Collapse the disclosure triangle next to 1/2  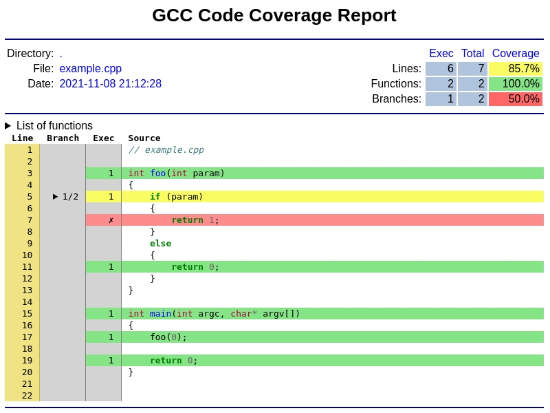[56, 196]
